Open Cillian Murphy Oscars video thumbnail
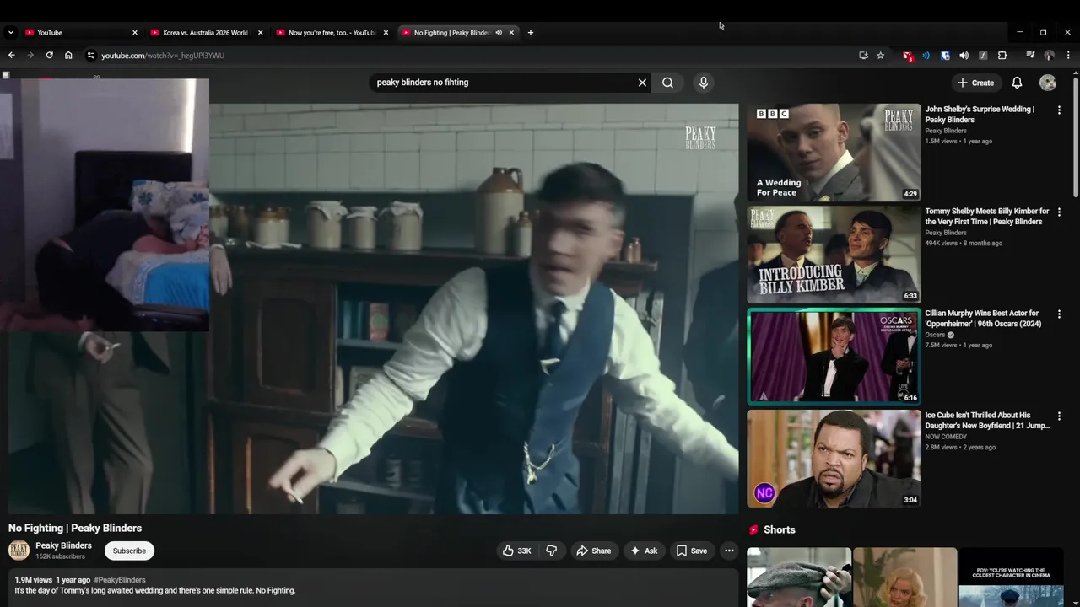The height and width of the screenshot is (607, 1080). pyautogui.click(x=834, y=357)
